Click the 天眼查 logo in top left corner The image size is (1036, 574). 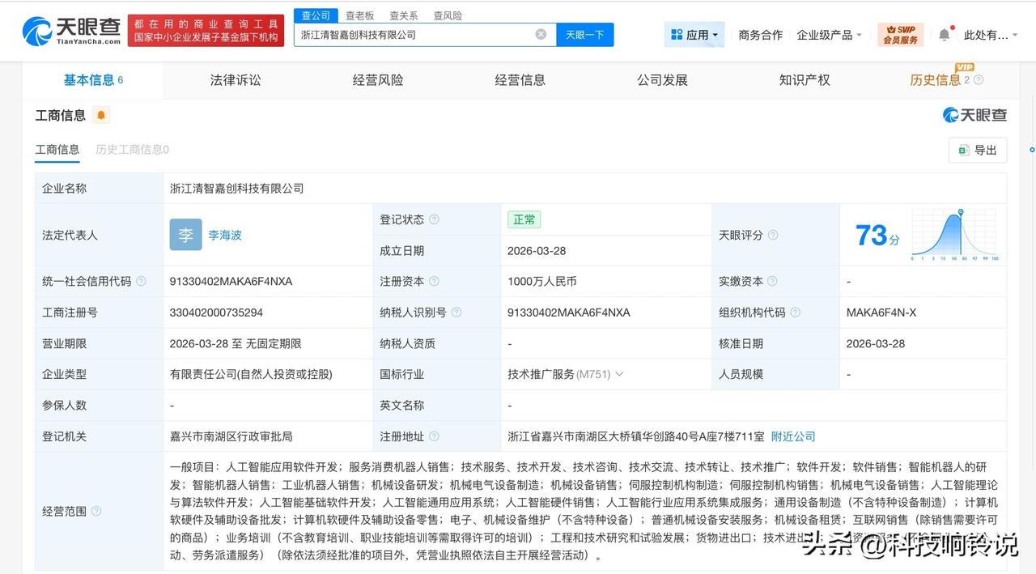[69, 30]
